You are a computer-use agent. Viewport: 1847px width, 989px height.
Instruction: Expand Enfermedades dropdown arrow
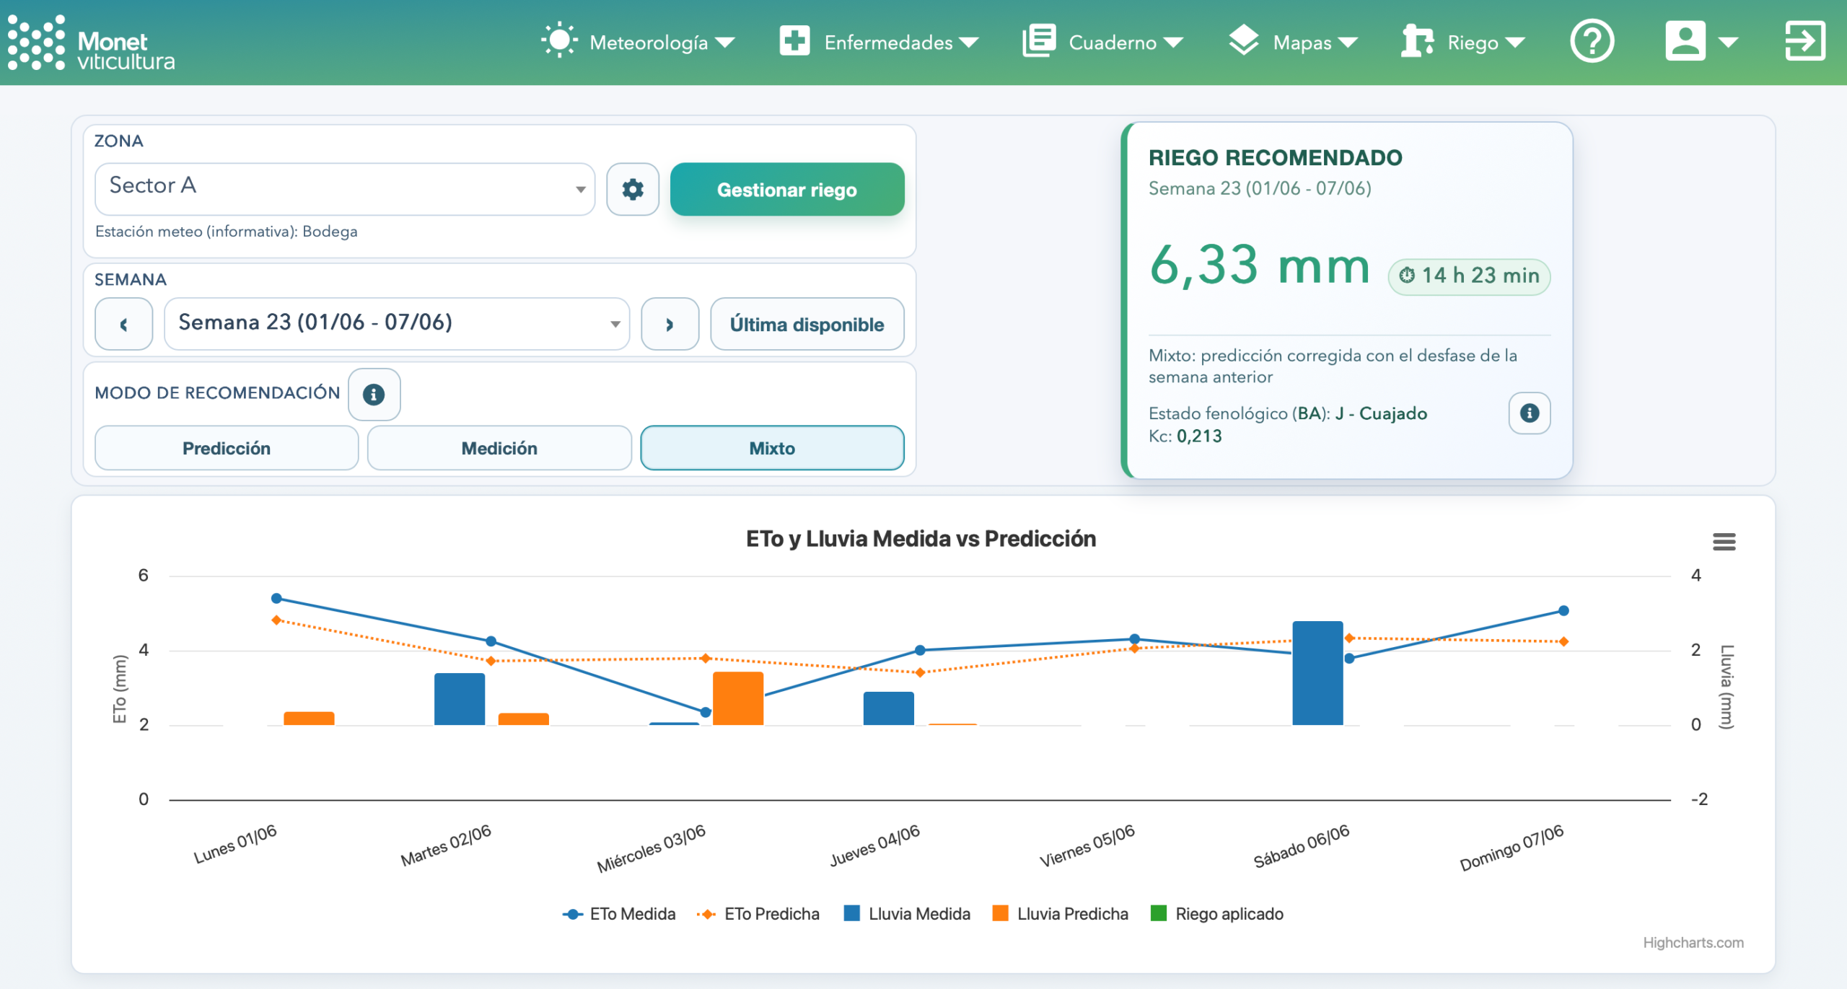click(969, 43)
